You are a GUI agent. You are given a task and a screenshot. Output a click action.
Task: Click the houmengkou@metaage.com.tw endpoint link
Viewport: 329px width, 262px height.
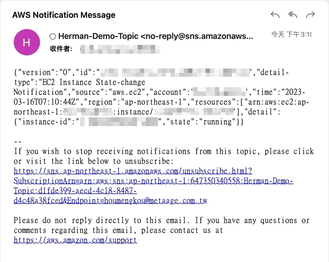156,201
